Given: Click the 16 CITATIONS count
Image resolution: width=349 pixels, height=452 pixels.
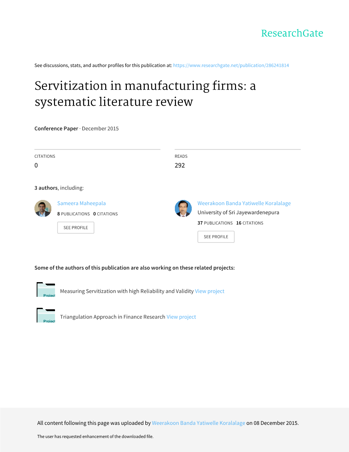Looking at the screenshot, I should pos(250,223).
